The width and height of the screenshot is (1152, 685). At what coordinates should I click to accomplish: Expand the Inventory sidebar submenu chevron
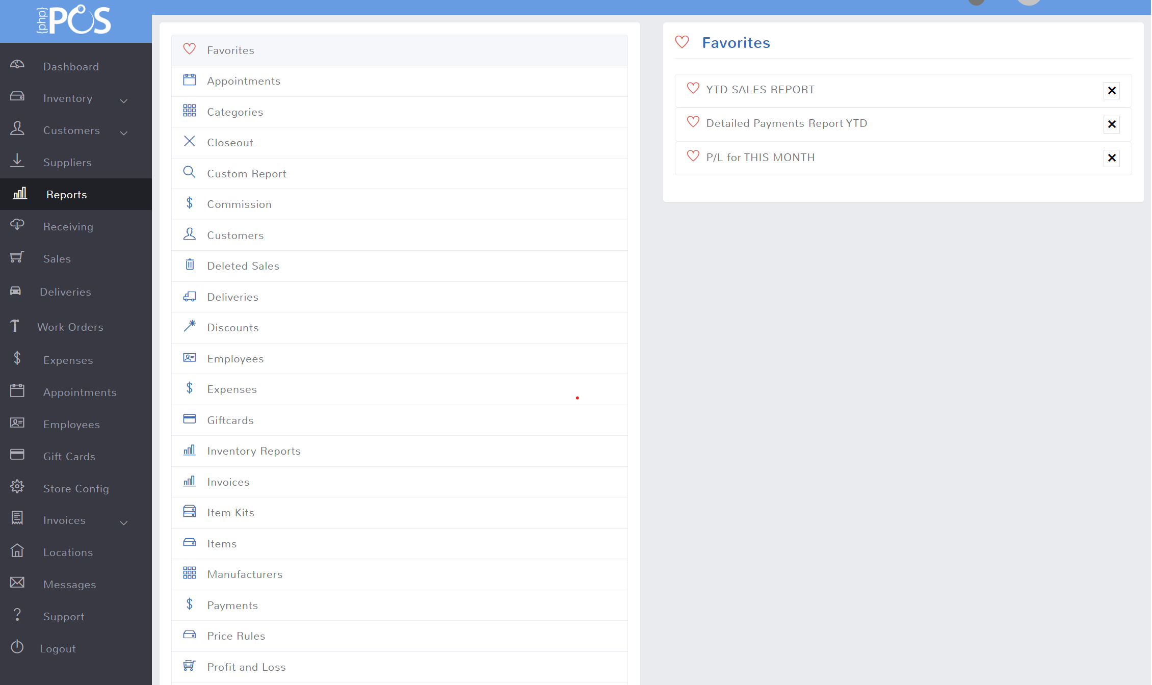(x=123, y=101)
